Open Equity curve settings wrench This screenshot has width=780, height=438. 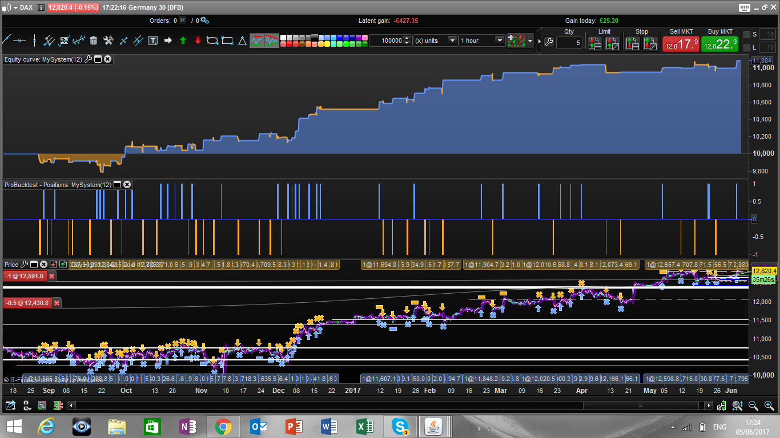coord(88,59)
